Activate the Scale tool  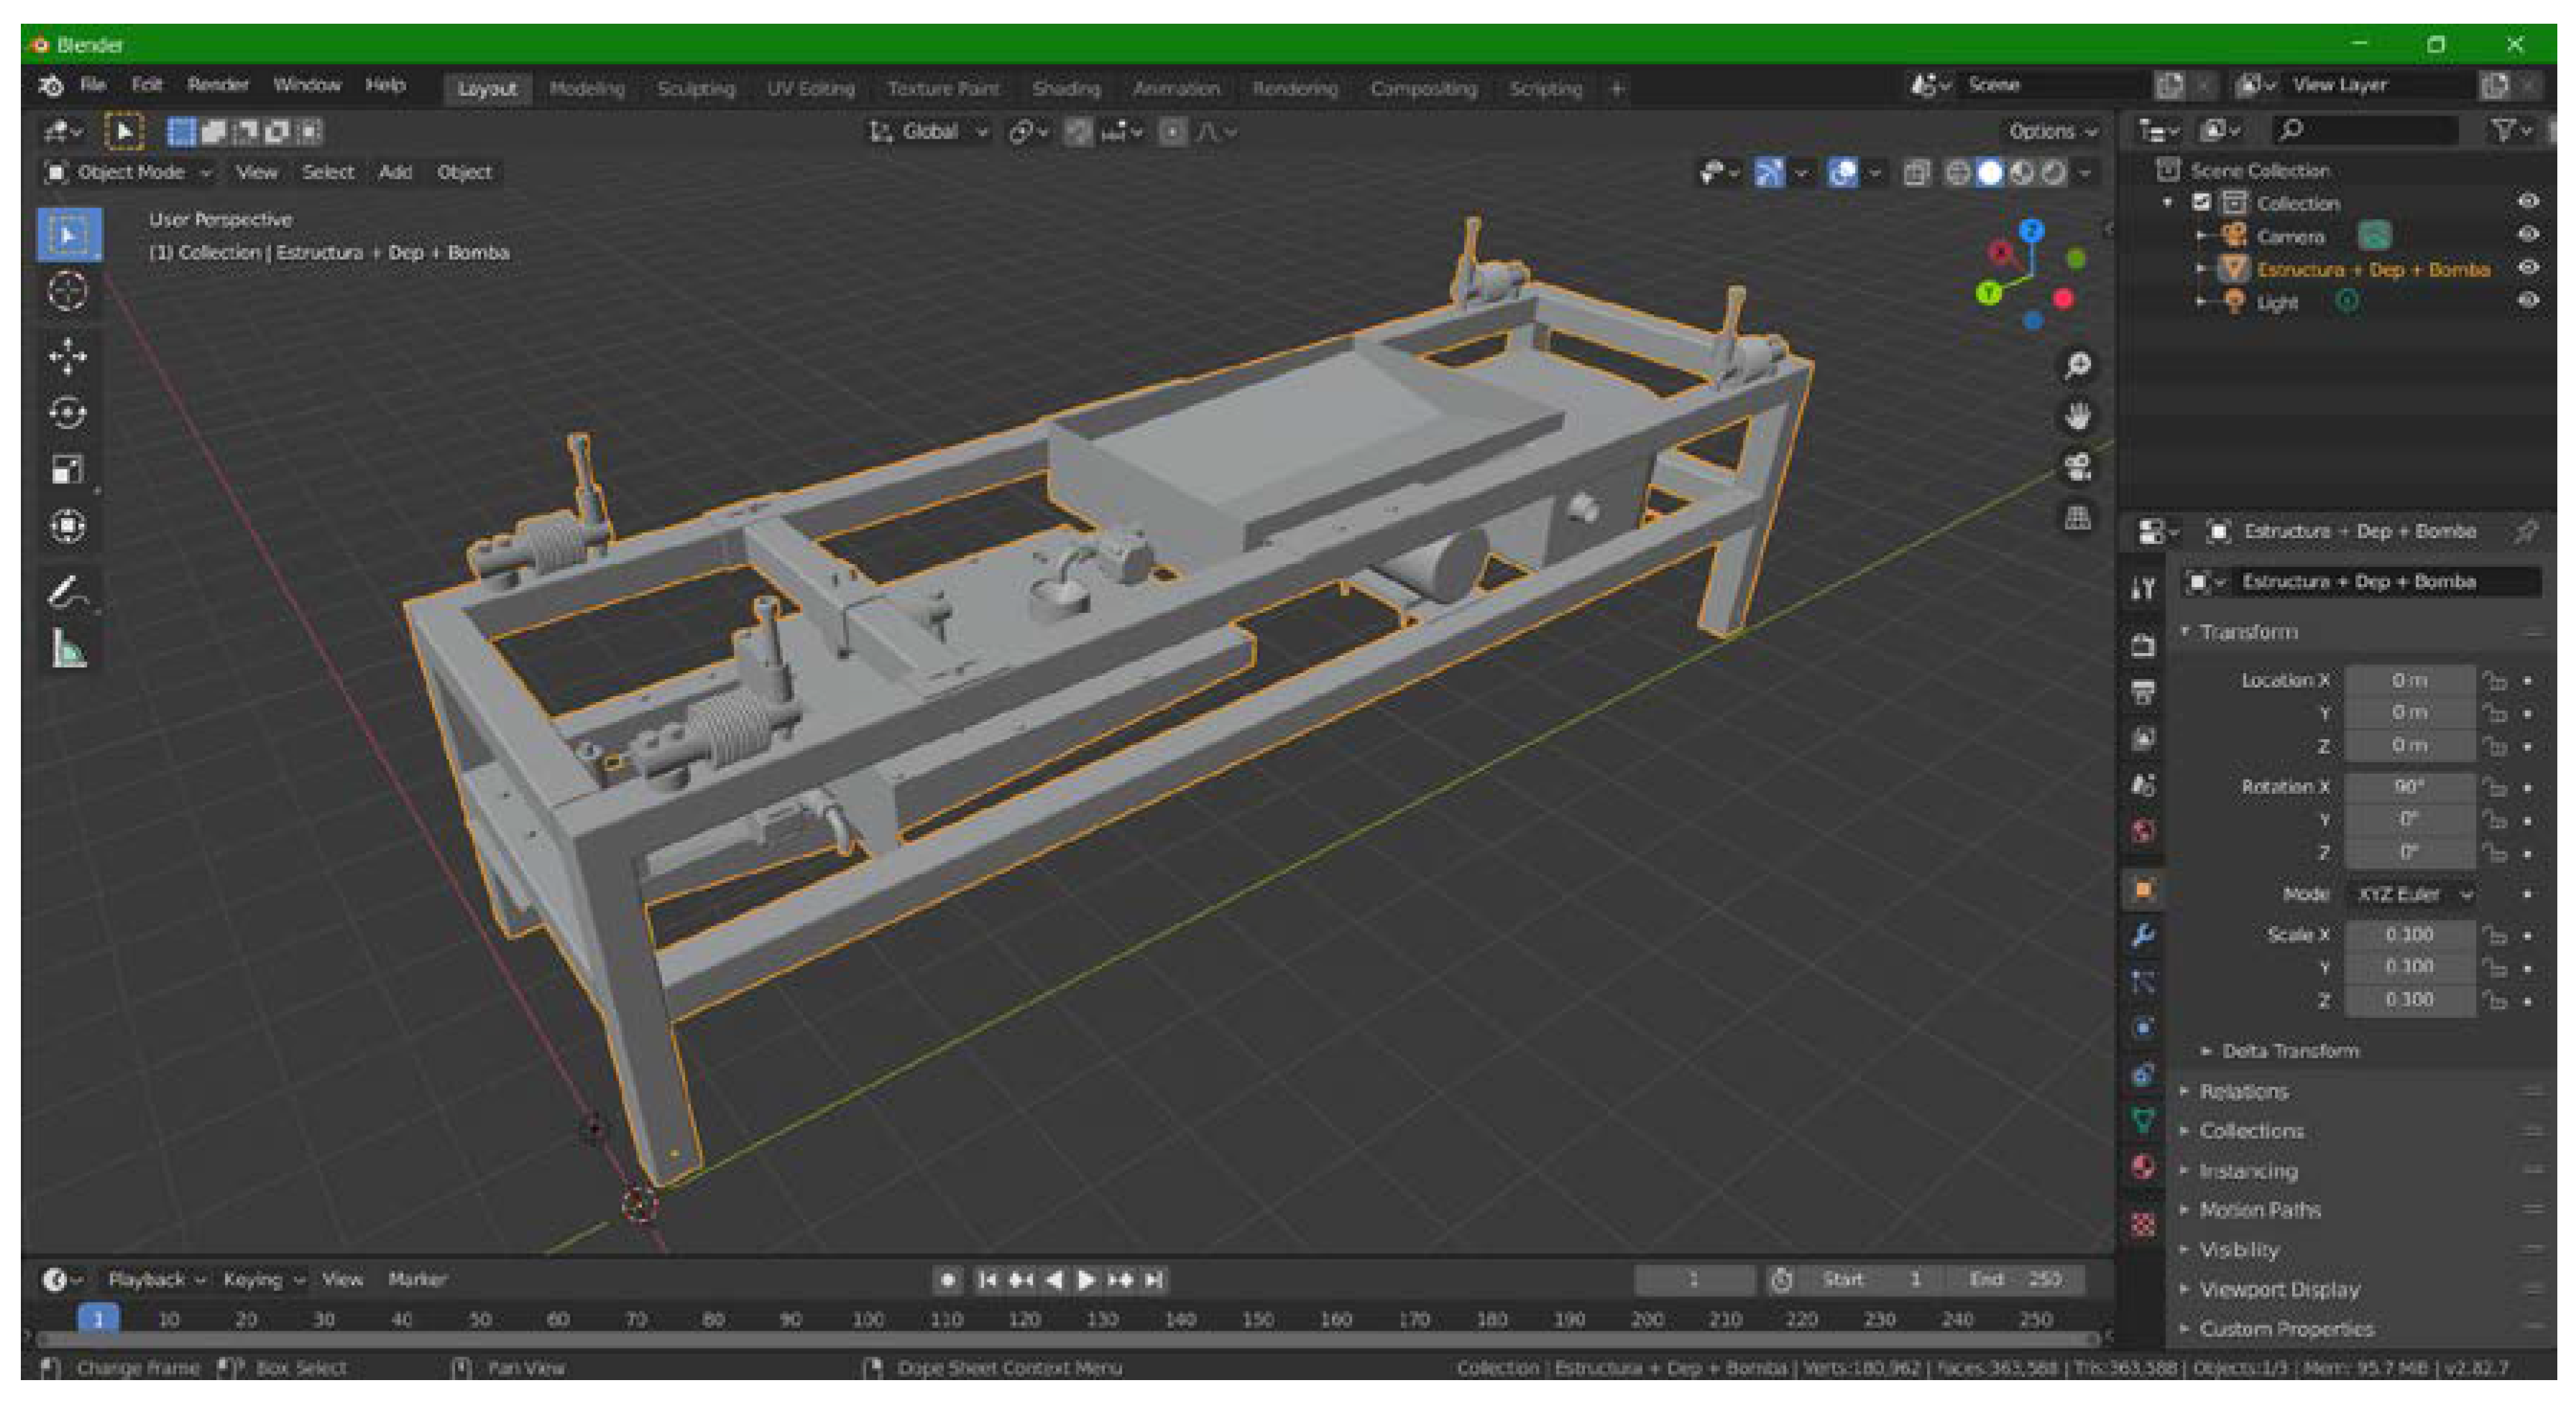(x=68, y=470)
